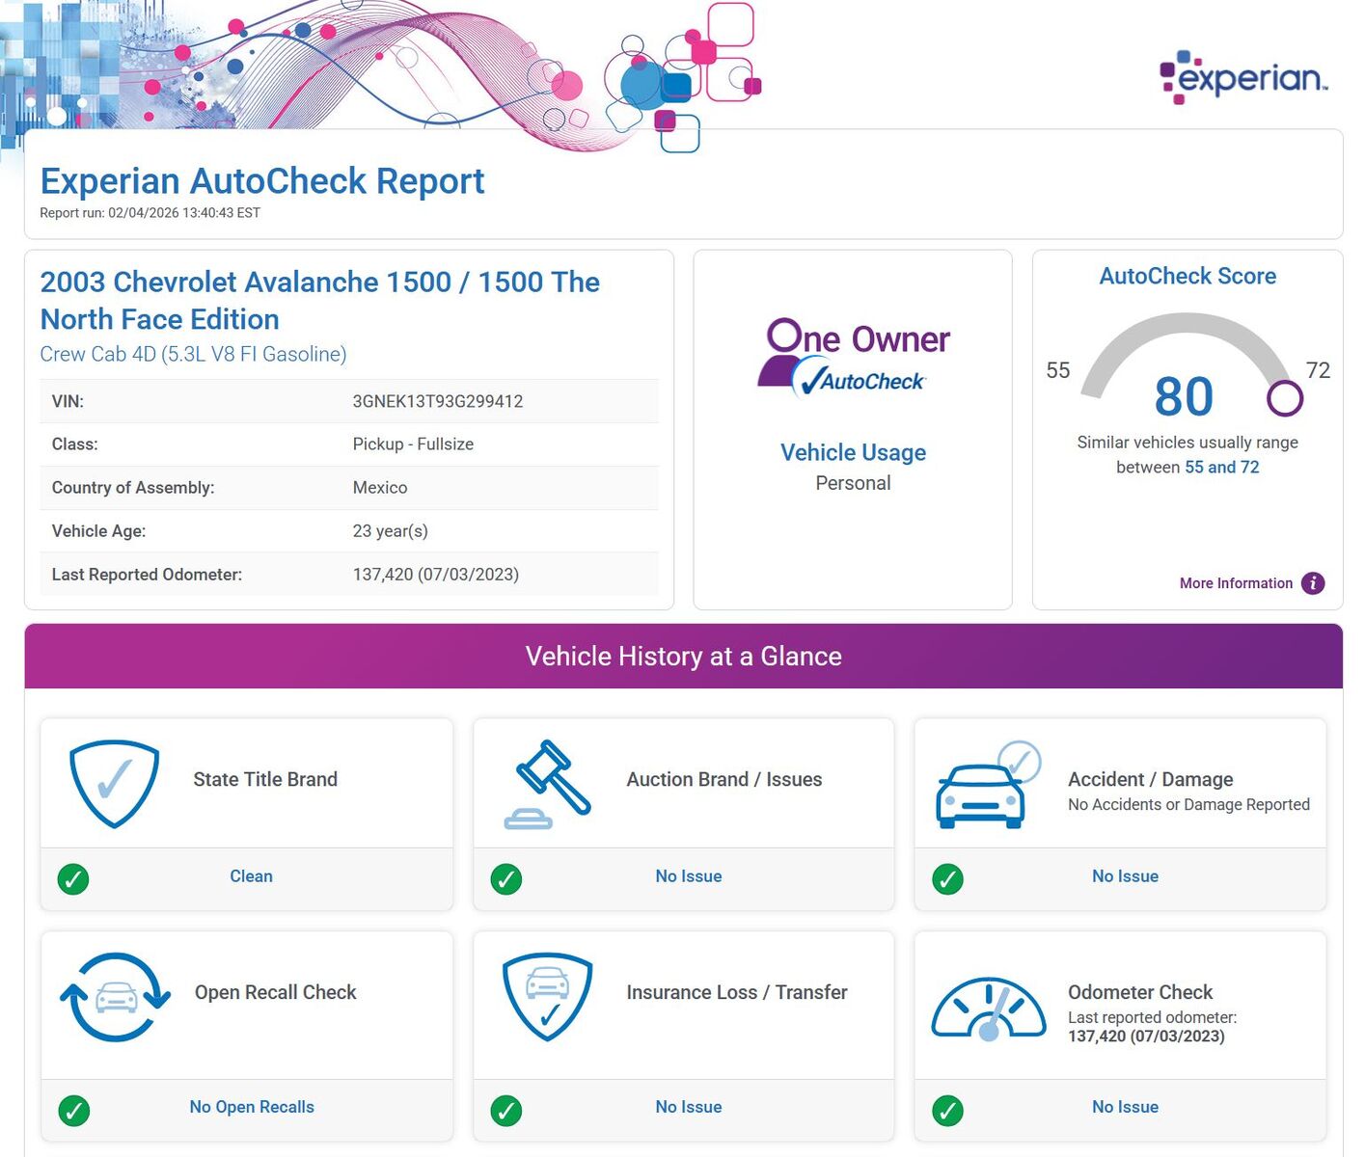This screenshot has height=1157, width=1365.
Task: Open the Clean title status link
Action: pos(251,876)
